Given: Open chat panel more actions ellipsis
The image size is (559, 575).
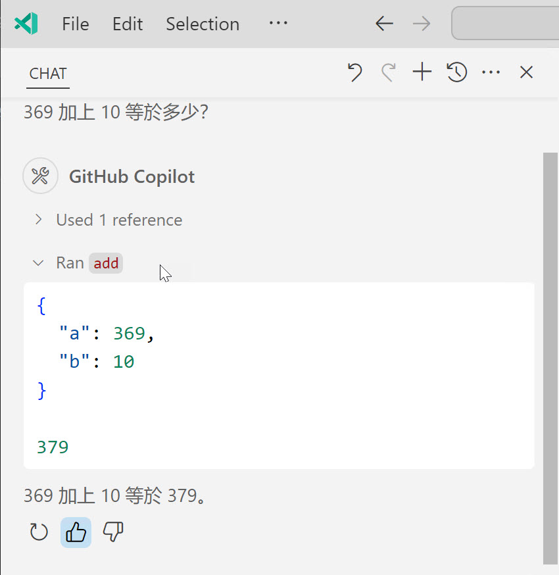Looking at the screenshot, I should (491, 72).
